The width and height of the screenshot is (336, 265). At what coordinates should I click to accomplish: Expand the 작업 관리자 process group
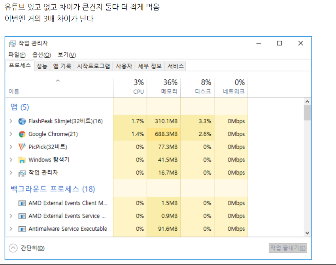point(11,173)
